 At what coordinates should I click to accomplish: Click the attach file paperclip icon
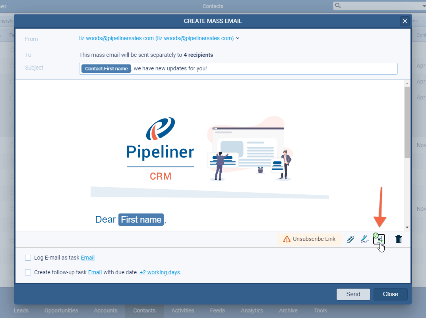[x=350, y=239]
